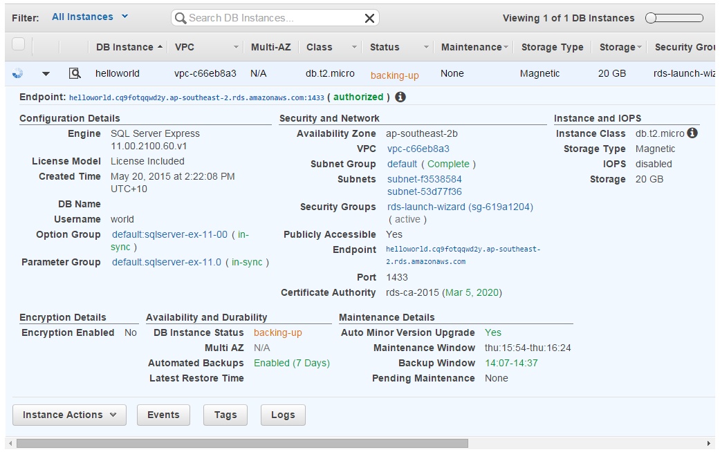Click the Certificate Authority rds-ca-2015 value

(x=443, y=292)
